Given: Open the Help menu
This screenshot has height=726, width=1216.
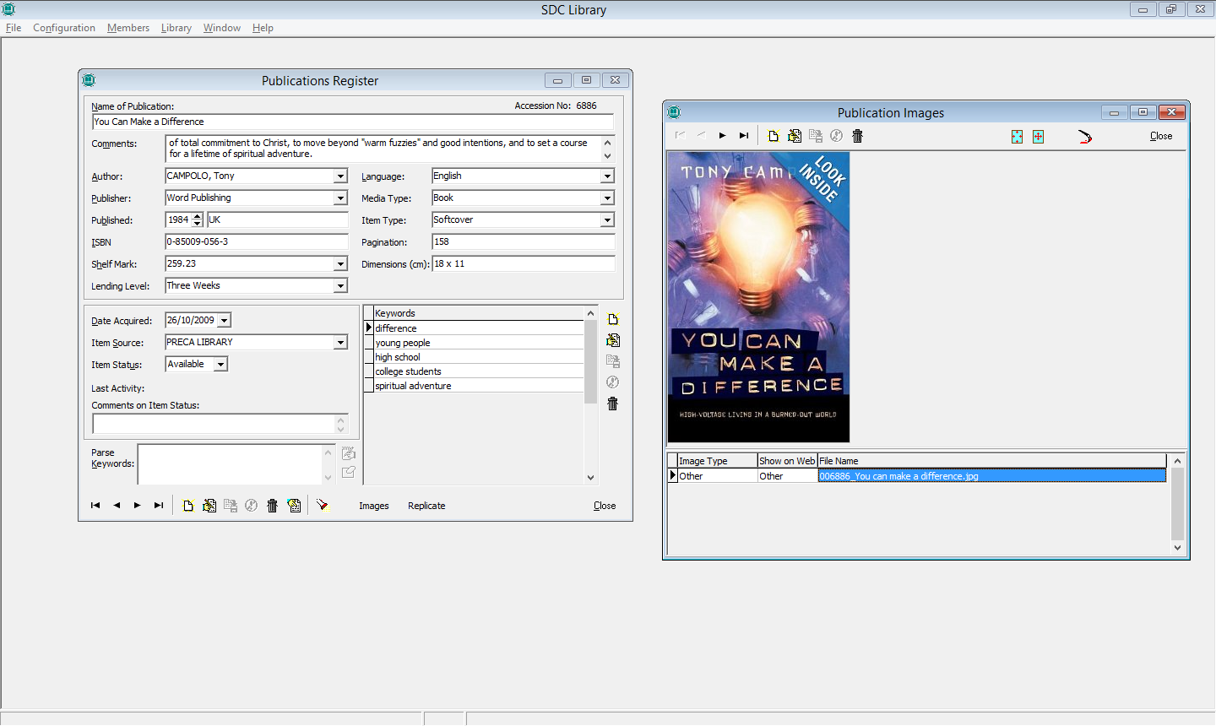Looking at the screenshot, I should point(263,28).
